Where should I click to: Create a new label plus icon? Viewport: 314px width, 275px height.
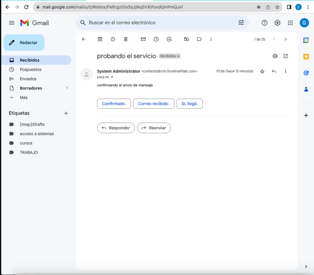[x=66, y=113]
